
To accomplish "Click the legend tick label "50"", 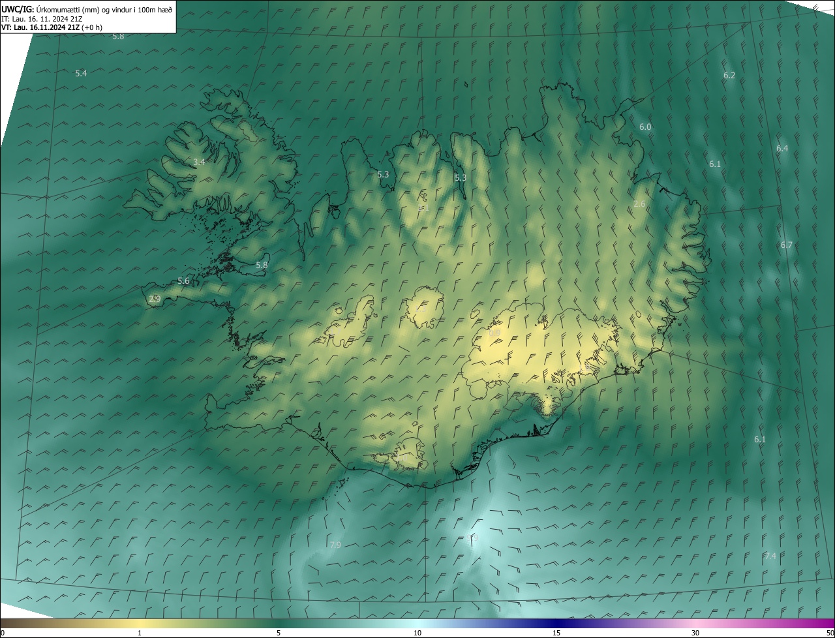I will (x=830, y=633).
